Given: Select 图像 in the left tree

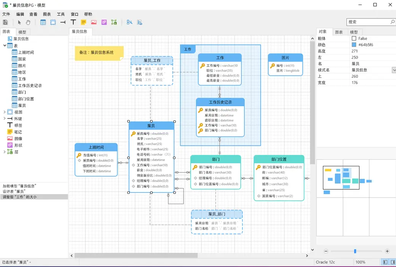Looking at the screenshot, I should 18,138.
